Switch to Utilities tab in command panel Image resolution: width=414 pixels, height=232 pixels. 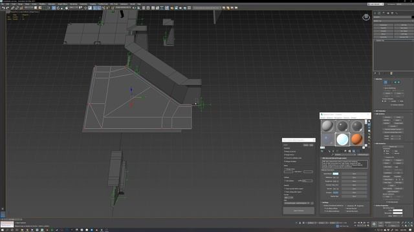tap(397, 13)
